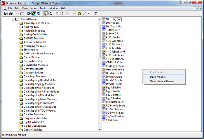204x139 pixels.
Task: Open the Insert menu
Action: click(x=34, y=8)
